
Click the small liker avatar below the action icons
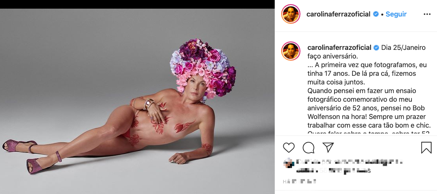click(289, 162)
